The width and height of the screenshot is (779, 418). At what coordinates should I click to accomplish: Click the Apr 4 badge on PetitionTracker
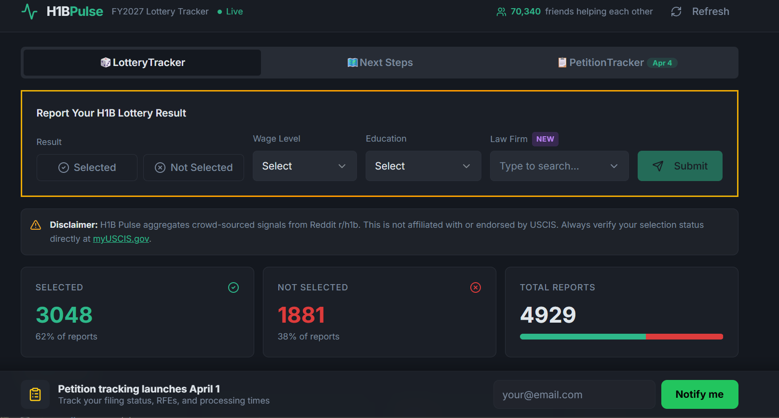click(662, 63)
